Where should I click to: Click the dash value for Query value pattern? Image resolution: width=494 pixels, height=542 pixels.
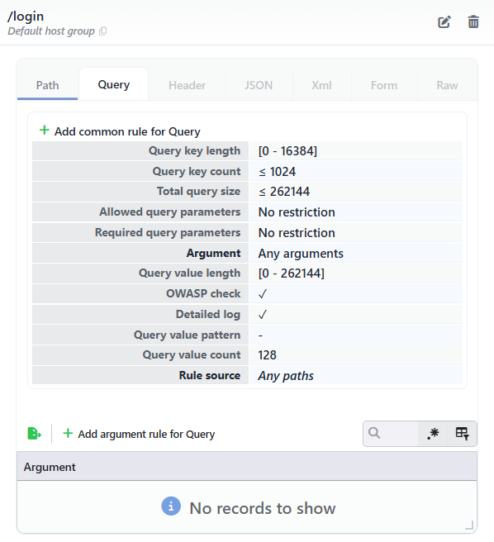tap(261, 335)
